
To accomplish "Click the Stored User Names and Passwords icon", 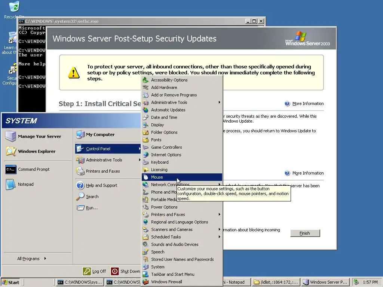I will click(145, 259).
